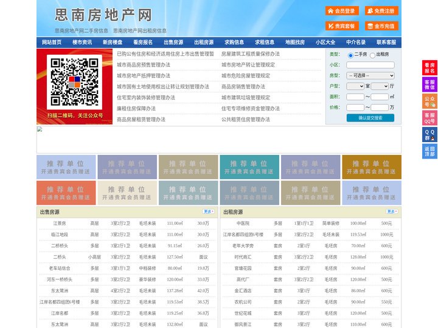Click the 思南房地产网 site logo

click(103, 15)
